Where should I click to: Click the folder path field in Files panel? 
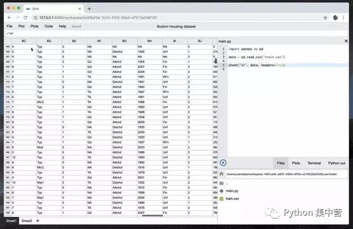coord(286,174)
